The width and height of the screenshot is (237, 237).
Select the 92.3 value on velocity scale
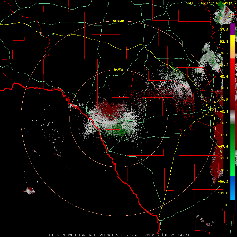click(224, 41)
